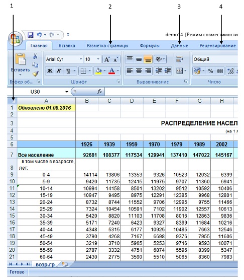The width and height of the screenshot is (244, 280).
Task: Expand the Name Box dropdown arrow
Action: (67, 92)
